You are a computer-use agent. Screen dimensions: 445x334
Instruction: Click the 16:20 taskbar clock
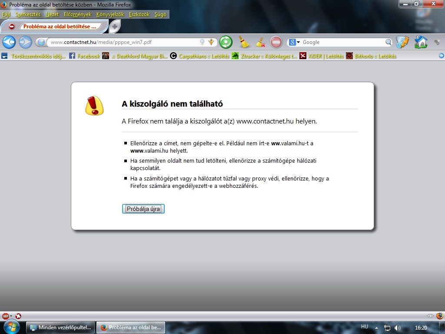point(421,328)
